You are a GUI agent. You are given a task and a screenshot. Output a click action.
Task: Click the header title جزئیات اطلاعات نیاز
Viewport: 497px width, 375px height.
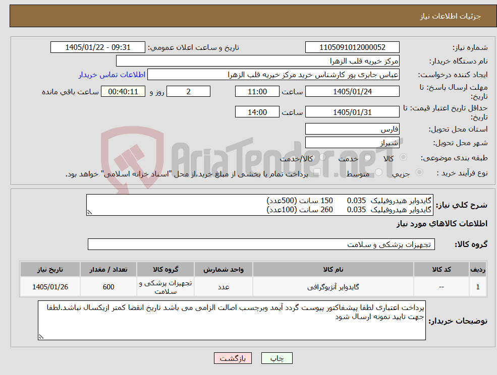pos(451,16)
